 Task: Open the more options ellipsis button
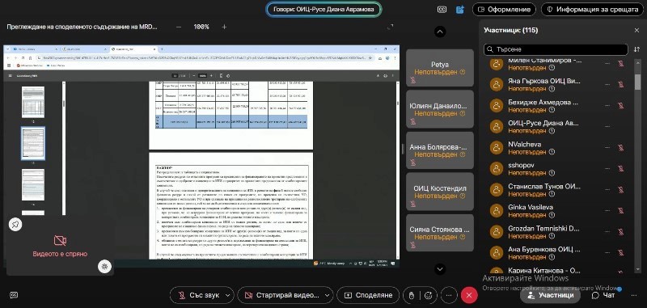(x=449, y=295)
